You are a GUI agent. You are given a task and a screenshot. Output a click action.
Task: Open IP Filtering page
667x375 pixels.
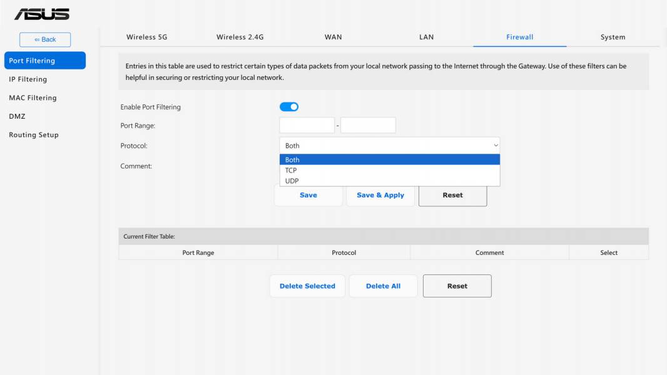click(x=28, y=79)
